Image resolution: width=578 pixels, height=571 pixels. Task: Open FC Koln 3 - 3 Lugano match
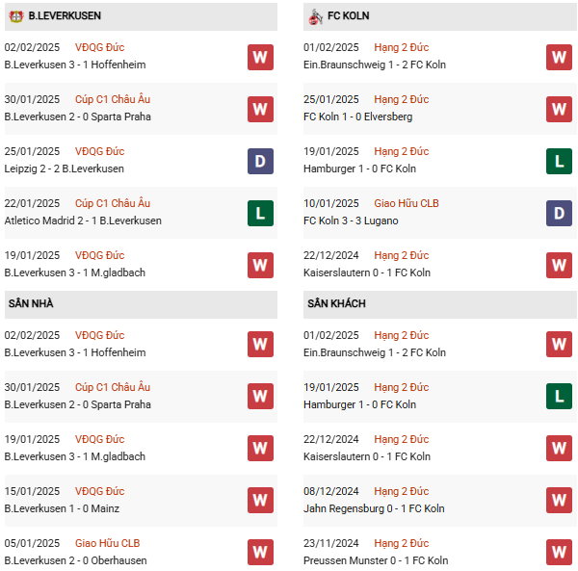[x=351, y=221]
